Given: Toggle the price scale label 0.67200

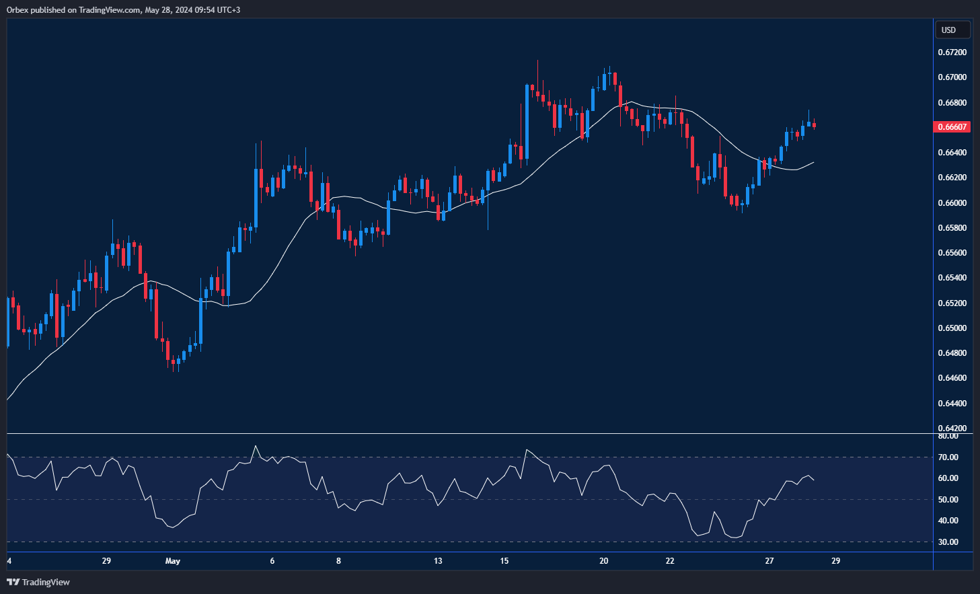Looking at the screenshot, I should click(x=952, y=51).
